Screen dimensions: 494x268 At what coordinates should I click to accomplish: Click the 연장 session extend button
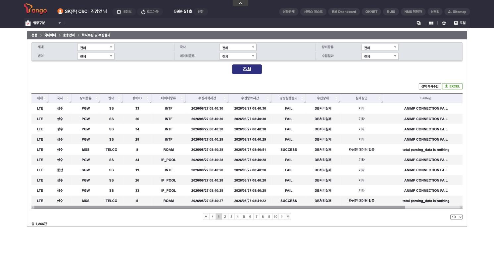coord(201,12)
